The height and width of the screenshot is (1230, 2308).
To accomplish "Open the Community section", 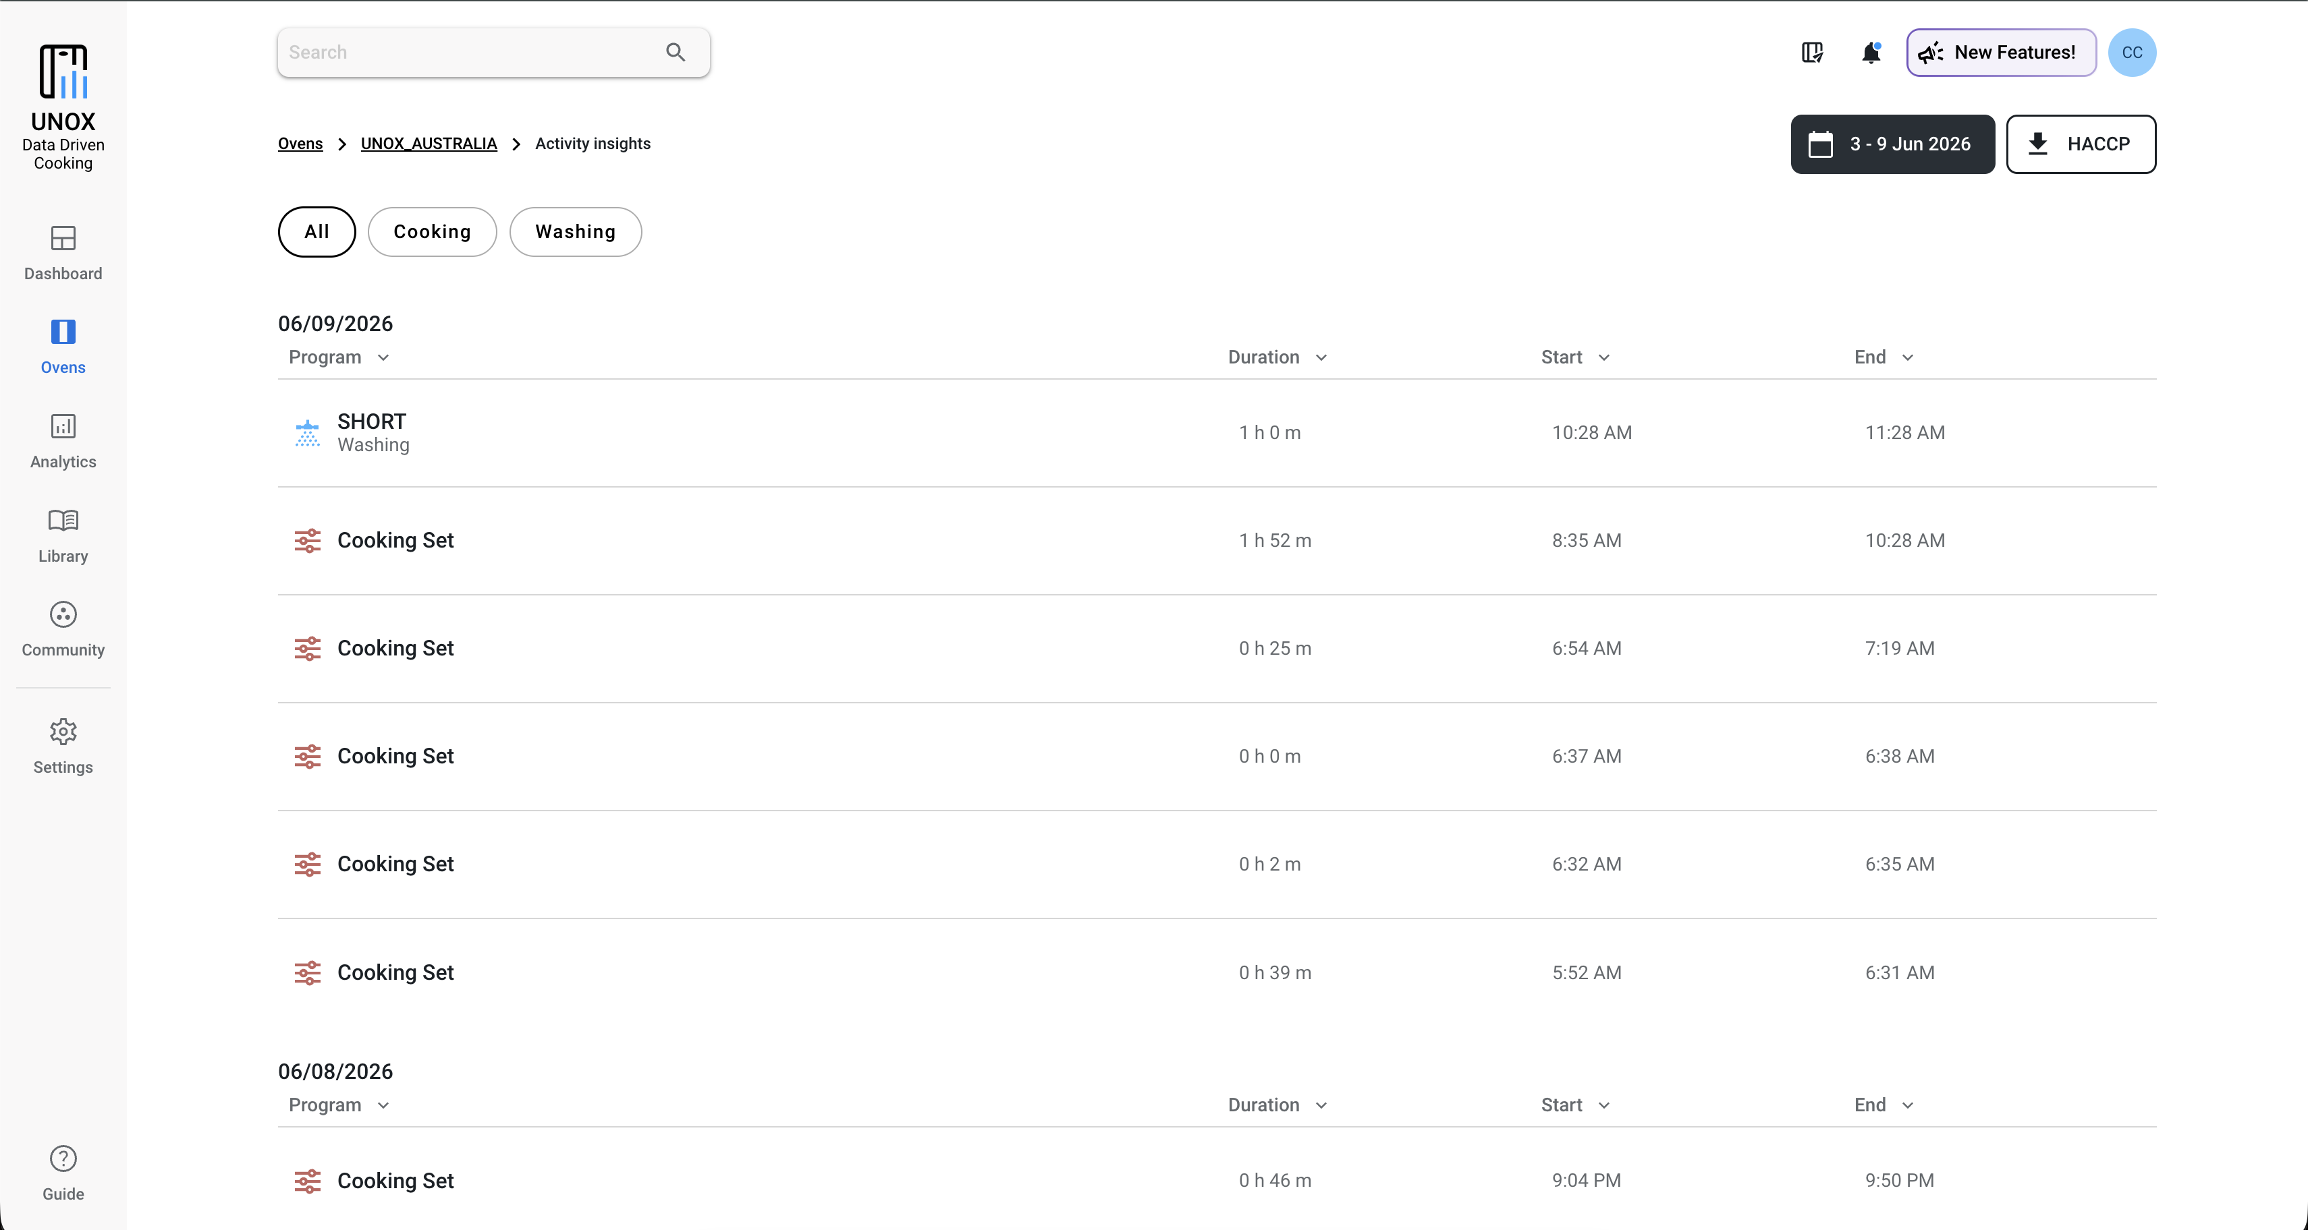I will click(x=63, y=629).
